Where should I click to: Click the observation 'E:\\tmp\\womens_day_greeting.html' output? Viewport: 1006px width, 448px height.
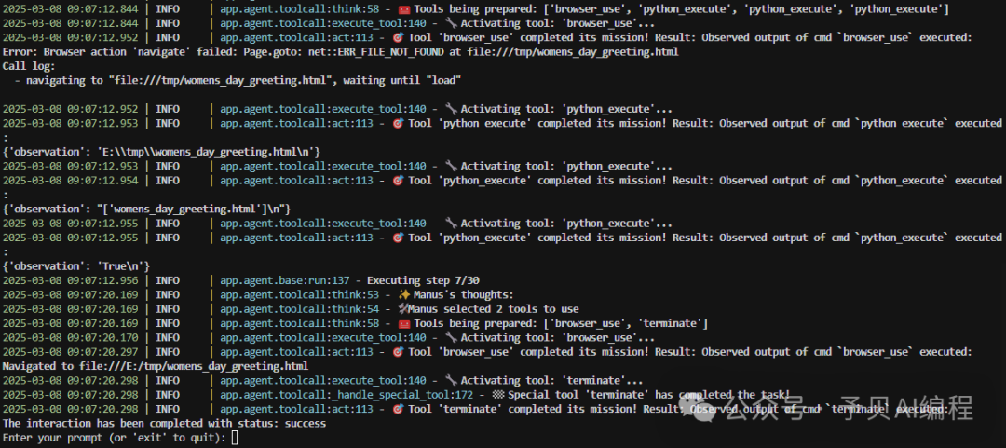click(162, 152)
